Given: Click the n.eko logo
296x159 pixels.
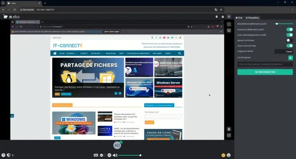Looking at the screenshot, I should click(x=11, y=17).
